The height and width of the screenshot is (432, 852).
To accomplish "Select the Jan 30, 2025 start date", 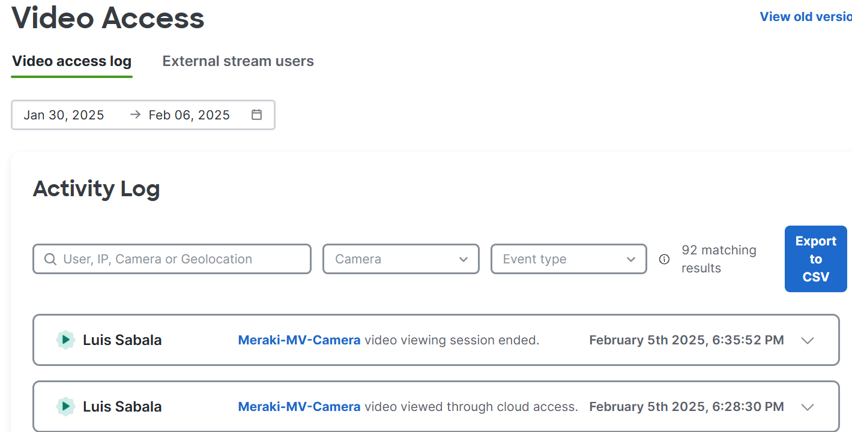I will [x=64, y=115].
